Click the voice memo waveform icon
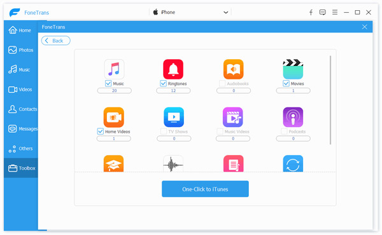Image resolution: width=382 pixels, height=235 pixels. click(173, 164)
